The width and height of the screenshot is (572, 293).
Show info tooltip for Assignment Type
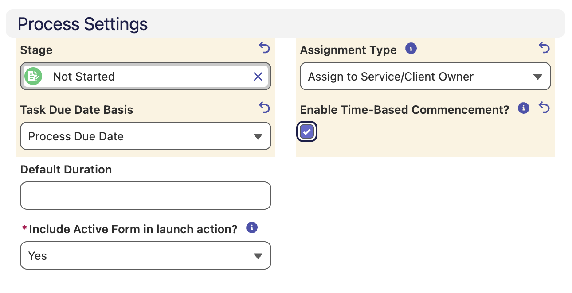pyautogui.click(x=411, y=48)
